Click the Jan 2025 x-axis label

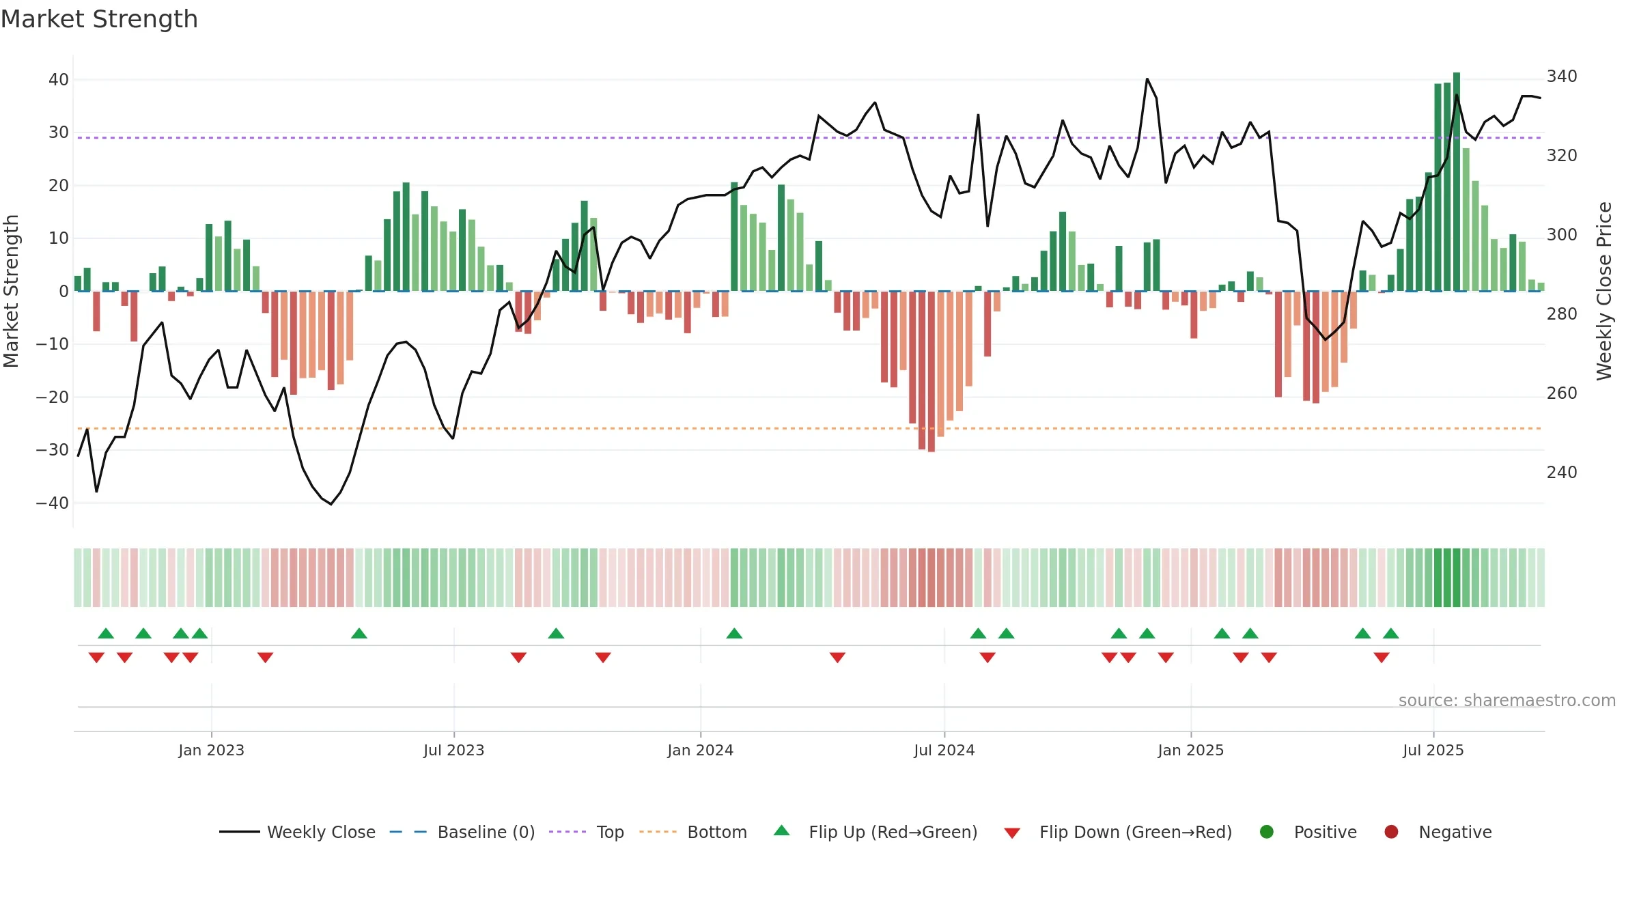click(1190, 750)
